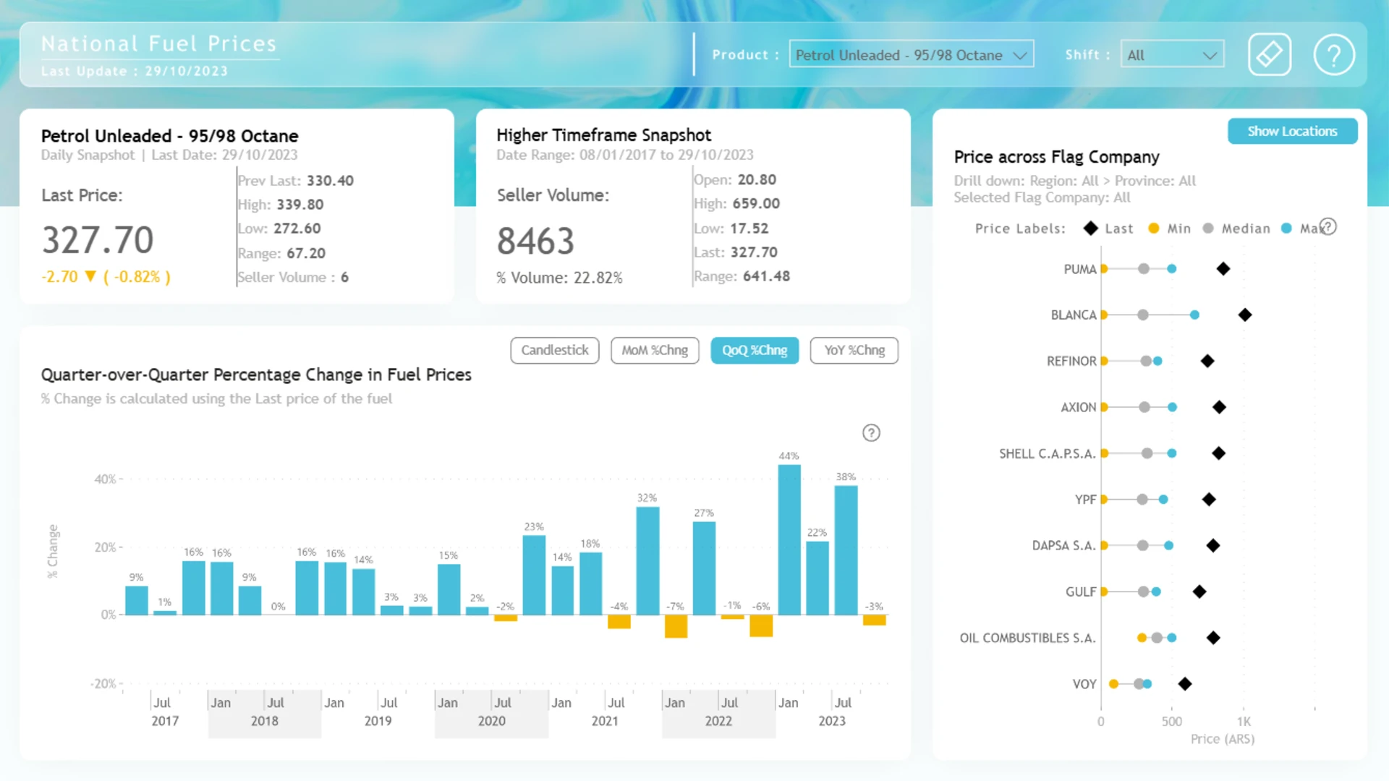Click the help icon above the bar chart

(x=871, y=432)
